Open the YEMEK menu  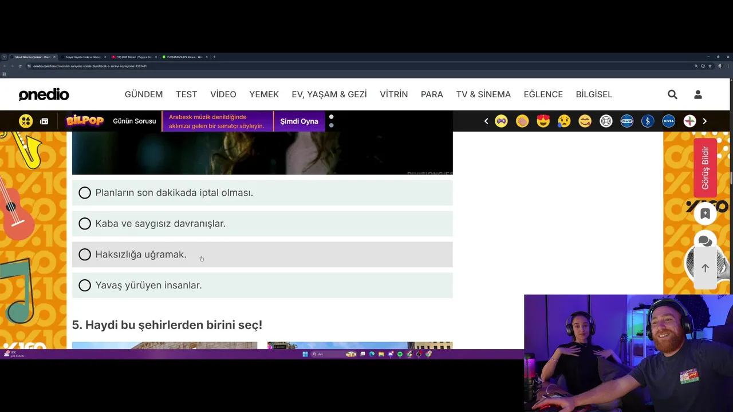click(264, 94)
